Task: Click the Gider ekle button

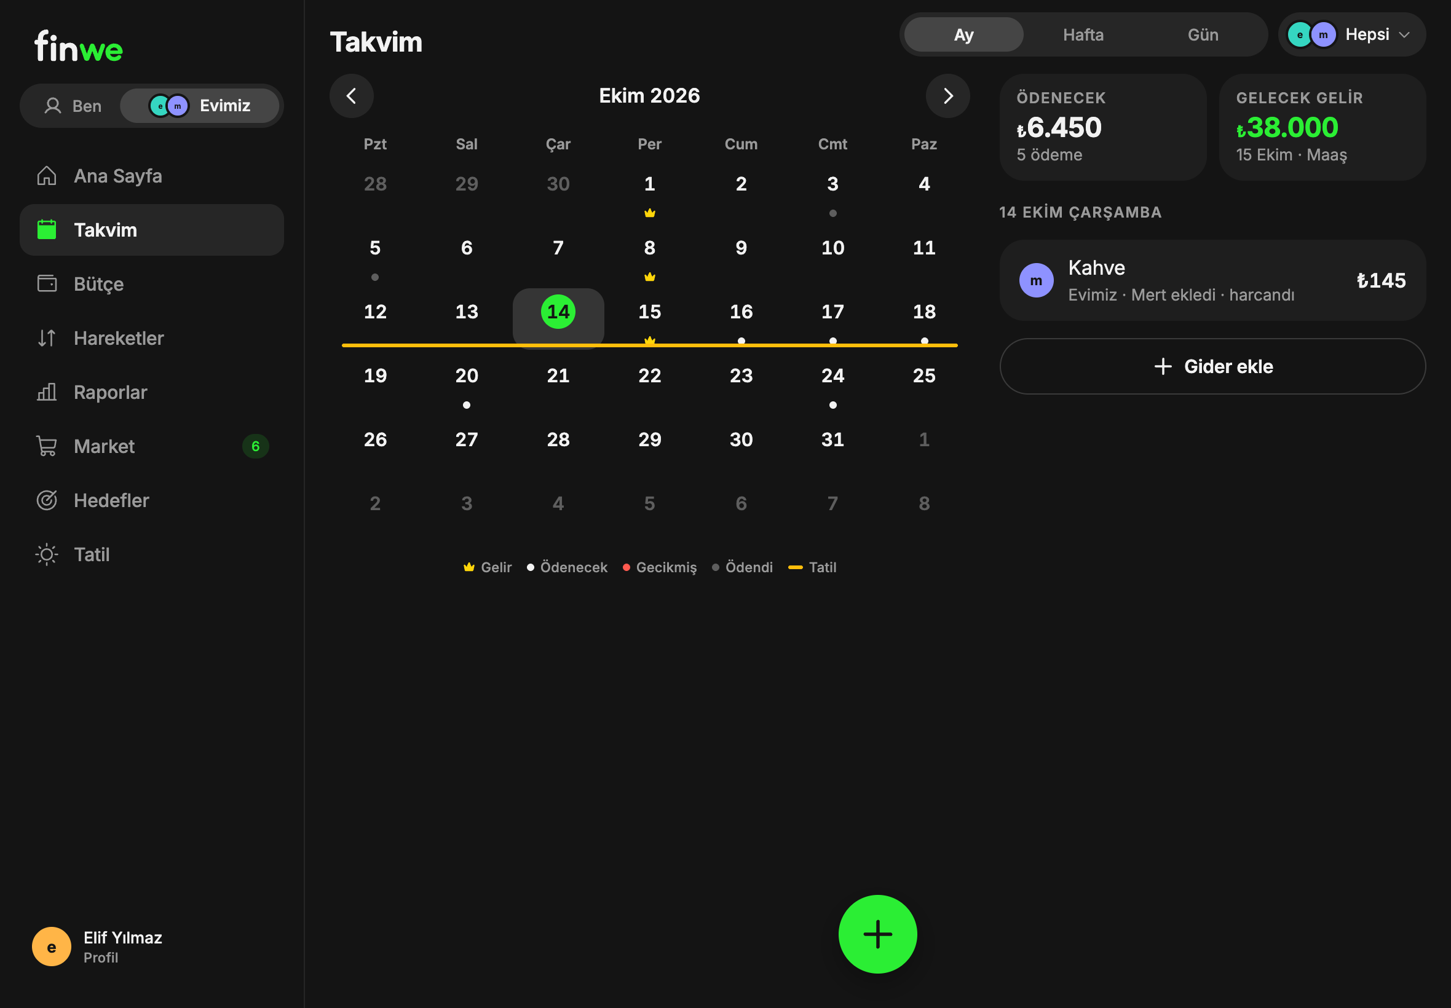Action: click(x=1212, y=366)
